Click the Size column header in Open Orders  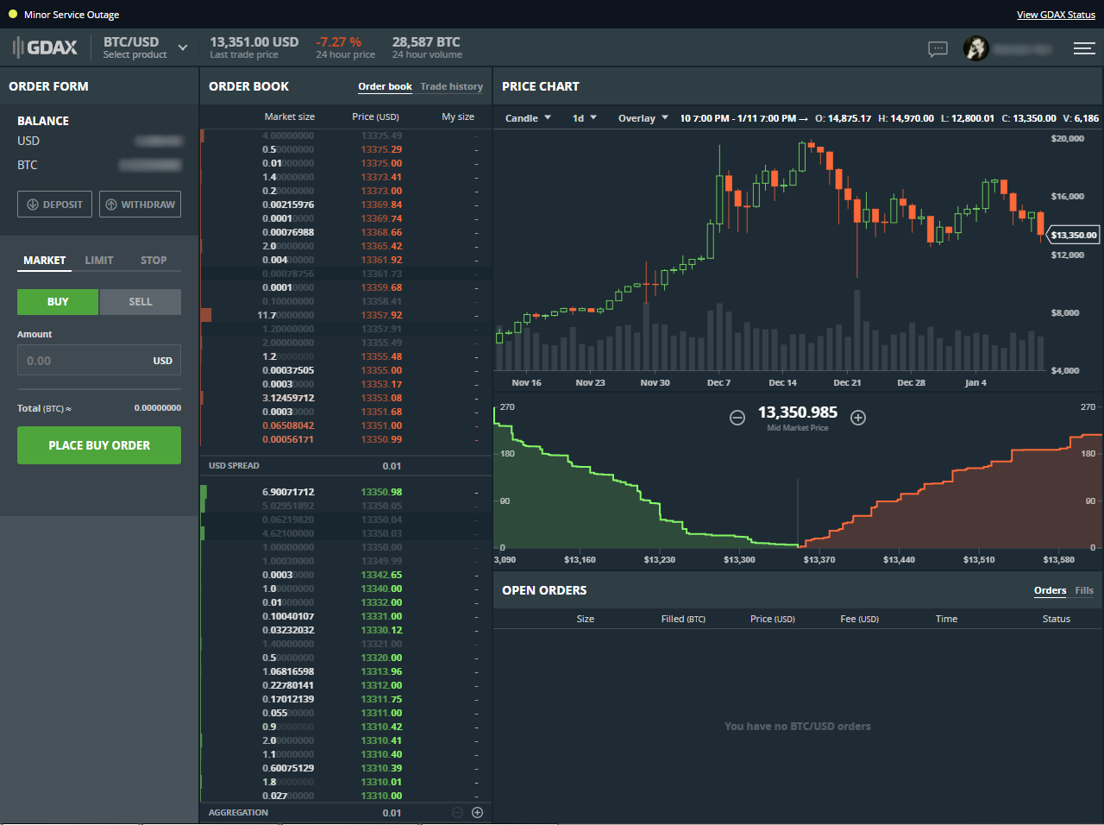(585, 619)
